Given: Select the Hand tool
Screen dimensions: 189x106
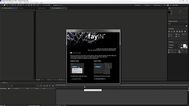Looking at the screenshot, I should (4, 5).
